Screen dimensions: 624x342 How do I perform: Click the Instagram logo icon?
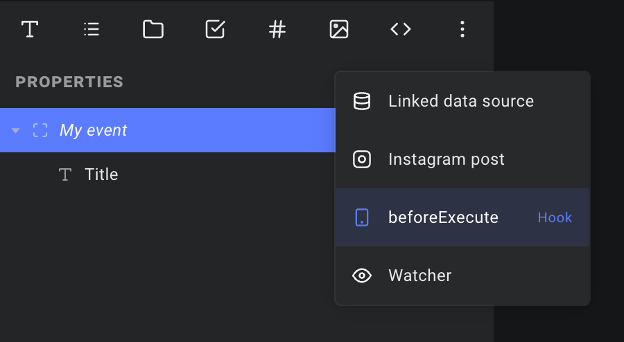[362, 159]
